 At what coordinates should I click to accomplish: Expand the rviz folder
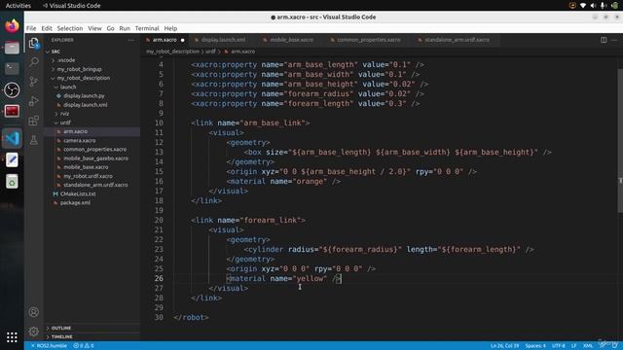click(64, 114)
